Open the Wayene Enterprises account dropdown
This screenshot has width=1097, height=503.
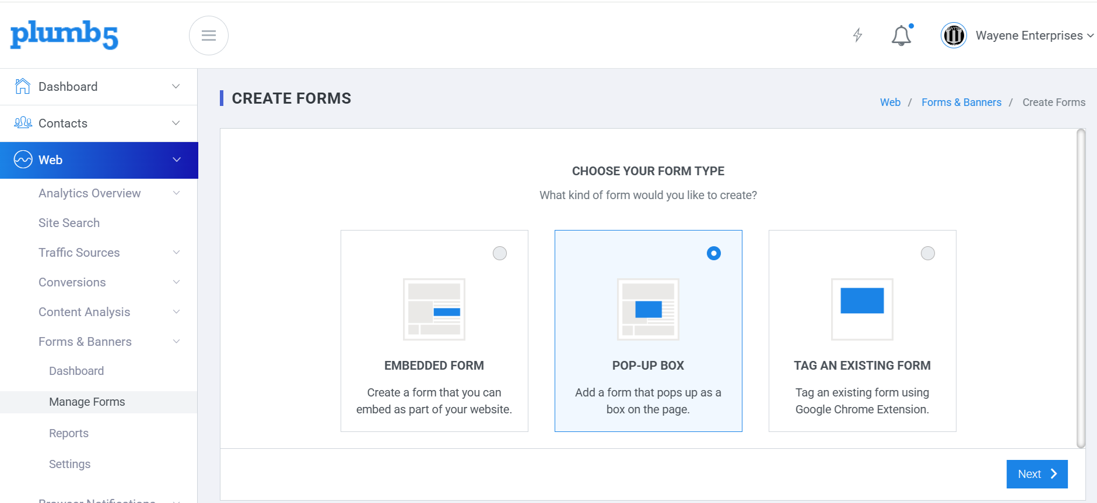click(1035, 36)
